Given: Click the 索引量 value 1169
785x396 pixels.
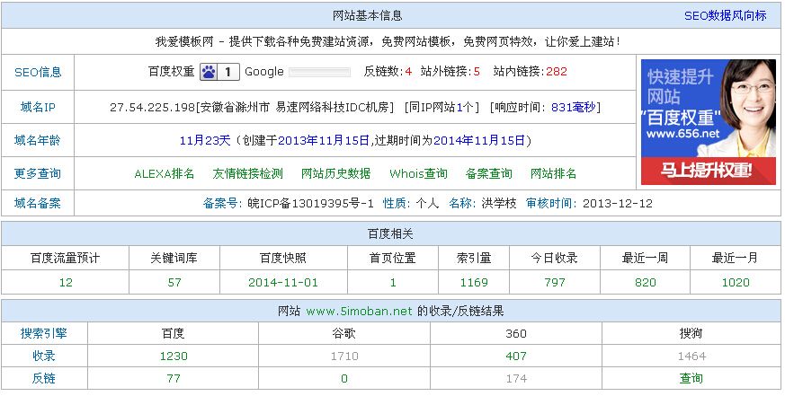Looking at the screenshot, I should click(474, 283).
